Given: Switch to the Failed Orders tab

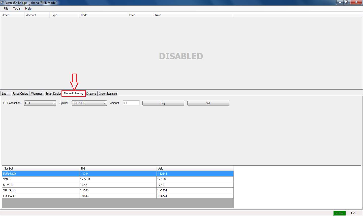Looking at the screenshot, I should point(20,94).
